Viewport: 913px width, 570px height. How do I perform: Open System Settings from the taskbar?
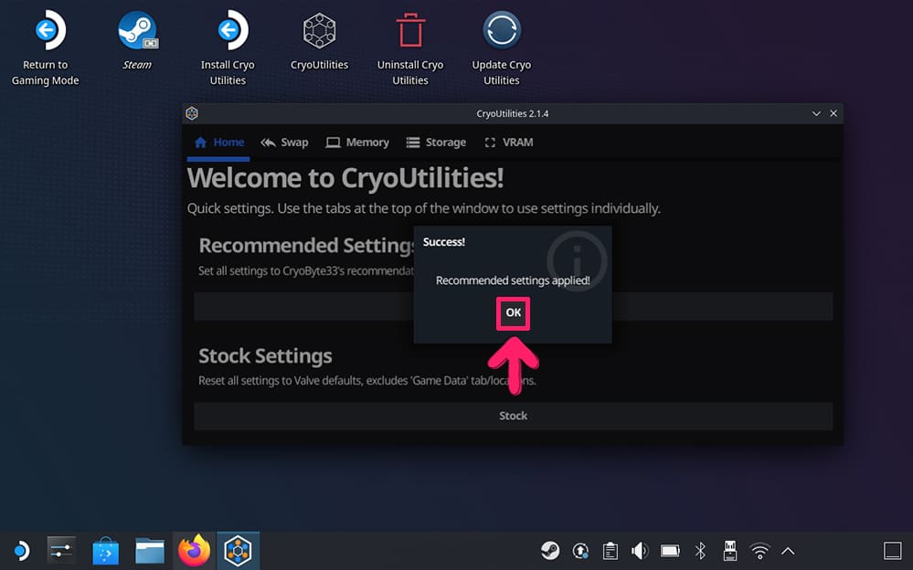pyautogui.click(x=61, y=551)
